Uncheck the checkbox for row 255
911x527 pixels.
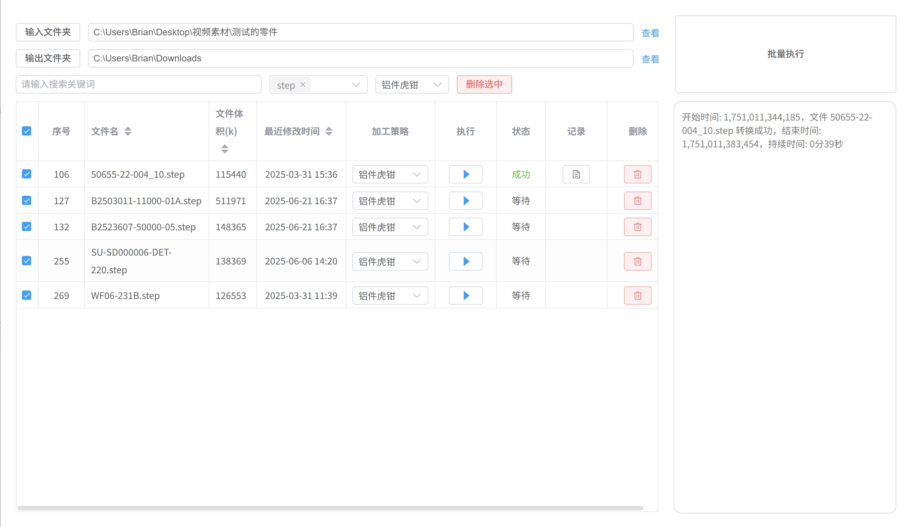tap(27, 261)
